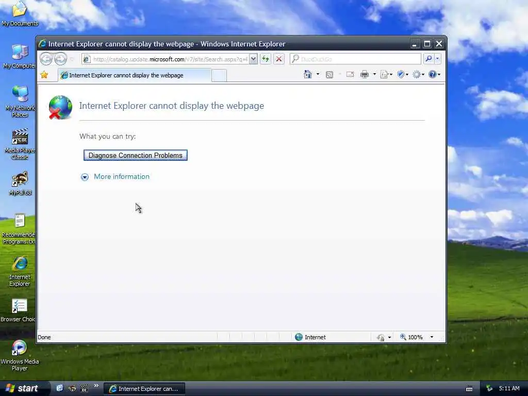The image size is (528, 396).
Task: Click the 100% zoom level button
Action: pos(411,337)
